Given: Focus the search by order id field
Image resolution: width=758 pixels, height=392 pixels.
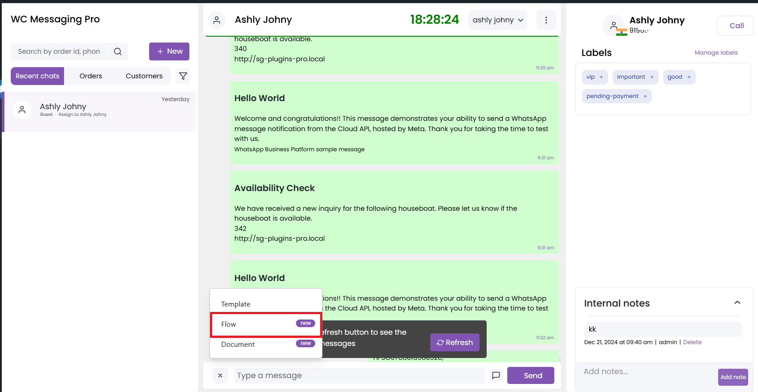Looking at the screenshot, I should (59, 51).
